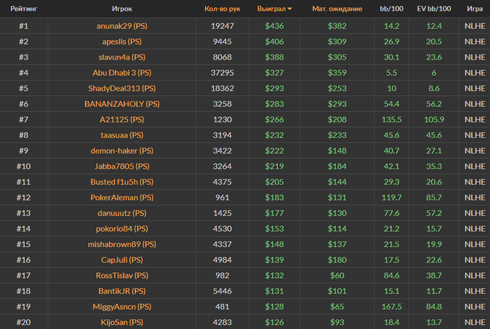490x329 pixels.
Task: Click the Игра column header
Action: [x=475, y=9]
